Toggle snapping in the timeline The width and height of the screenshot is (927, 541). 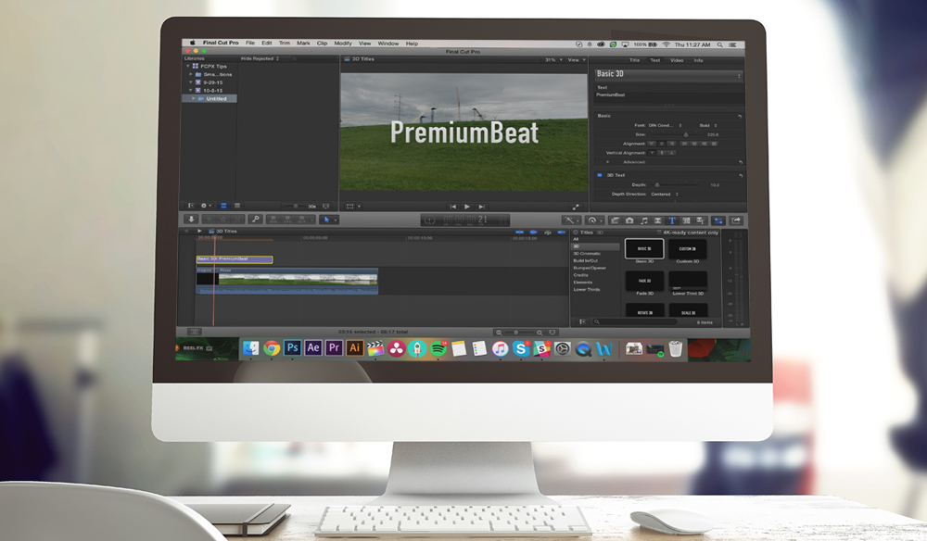(x=561, y=233)
